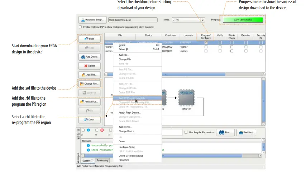Move device Down with arrow button
This screenshot has width=306, height=172.
tap(89, 120)
